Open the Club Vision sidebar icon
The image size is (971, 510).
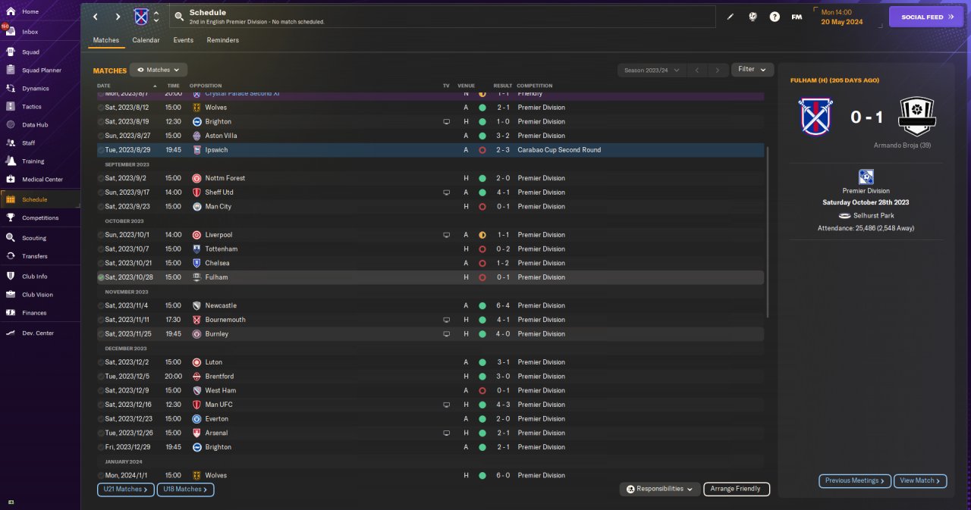[x=11, y=295]
